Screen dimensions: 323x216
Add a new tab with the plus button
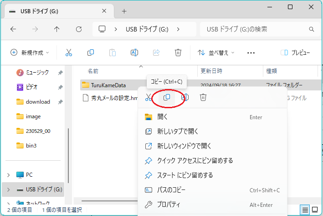click(x=124, y=11)
